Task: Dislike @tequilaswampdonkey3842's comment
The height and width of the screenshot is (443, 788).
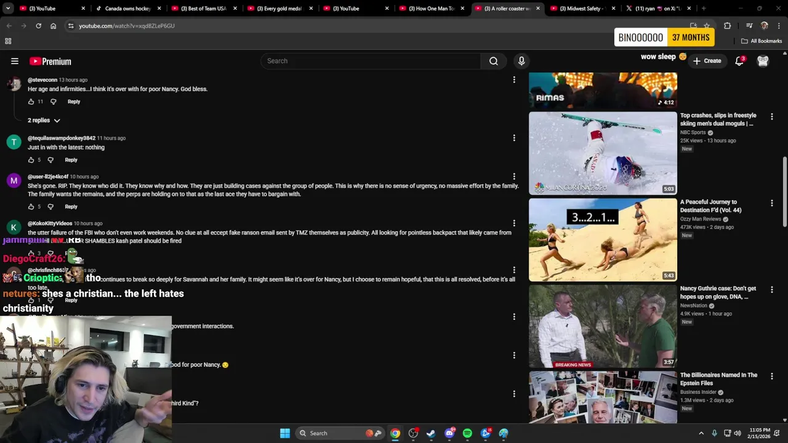Action: point(50,160)
